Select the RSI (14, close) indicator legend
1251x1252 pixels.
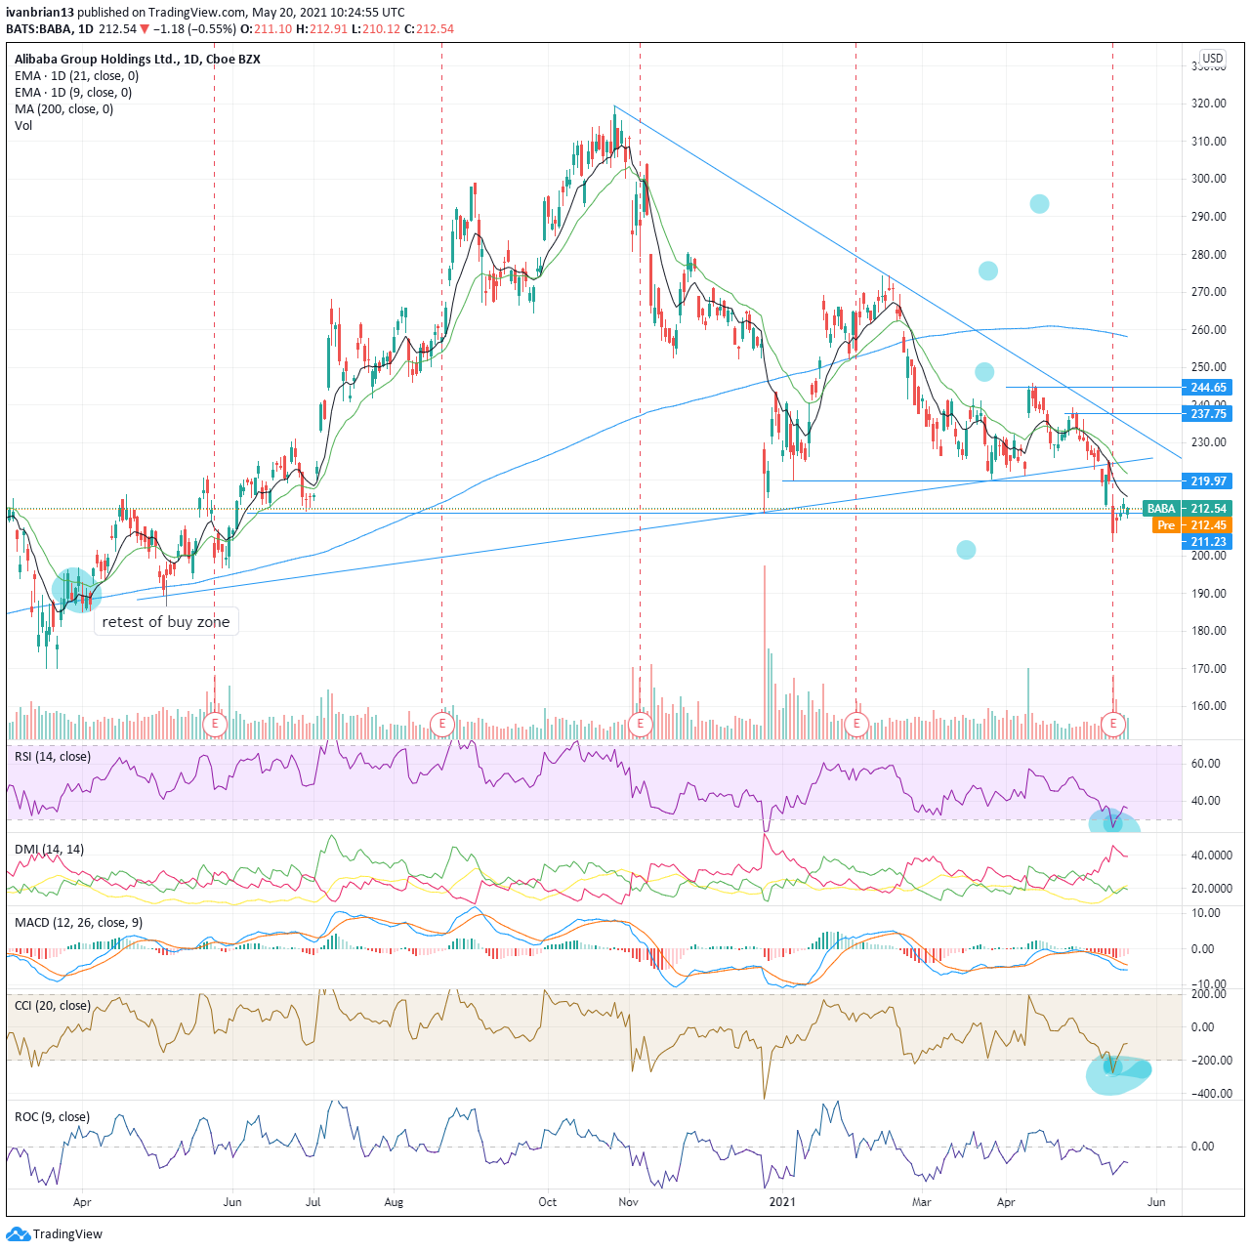coord(52,757)
